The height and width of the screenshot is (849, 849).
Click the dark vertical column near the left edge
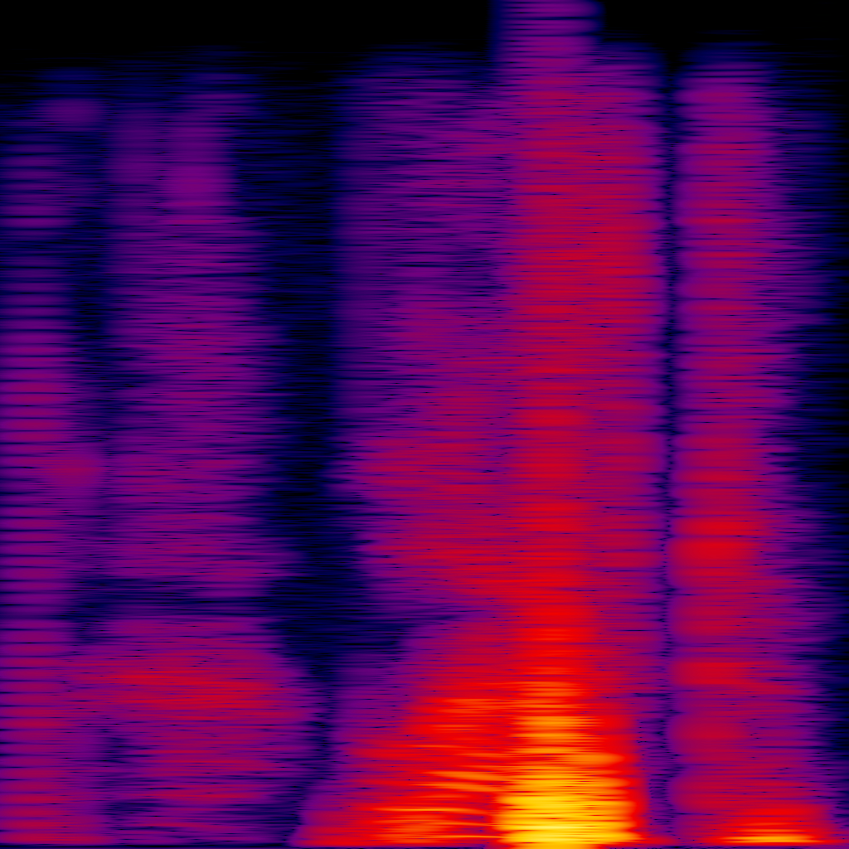click(87, 315)
